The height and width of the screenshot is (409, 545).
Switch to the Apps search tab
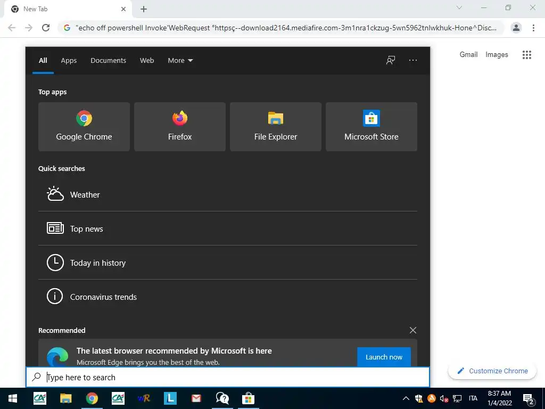tap(69, 61)
